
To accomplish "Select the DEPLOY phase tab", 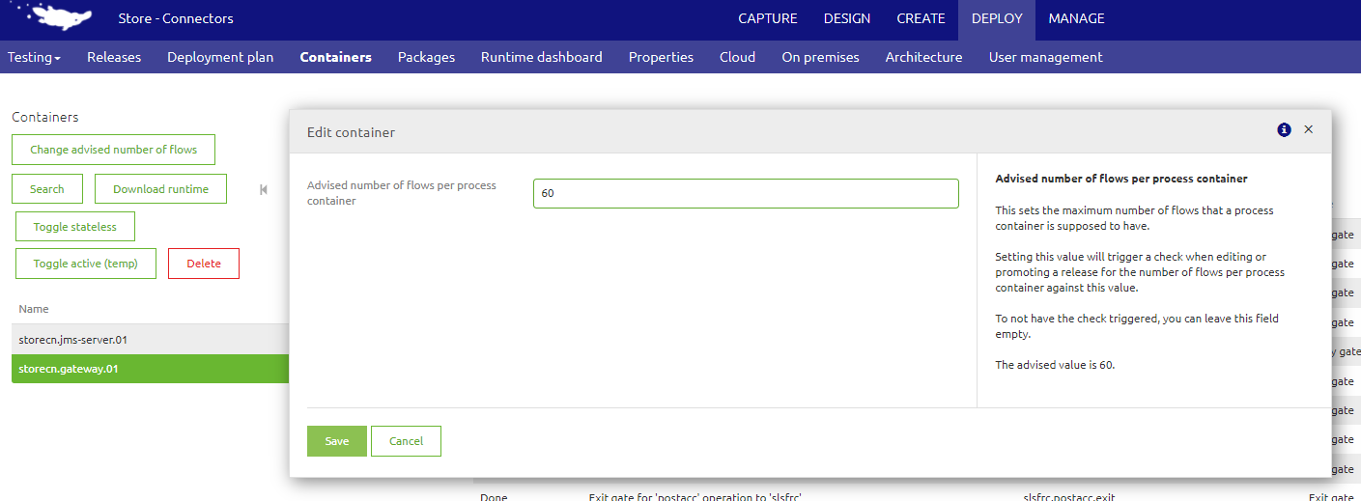I will point(997,18).
